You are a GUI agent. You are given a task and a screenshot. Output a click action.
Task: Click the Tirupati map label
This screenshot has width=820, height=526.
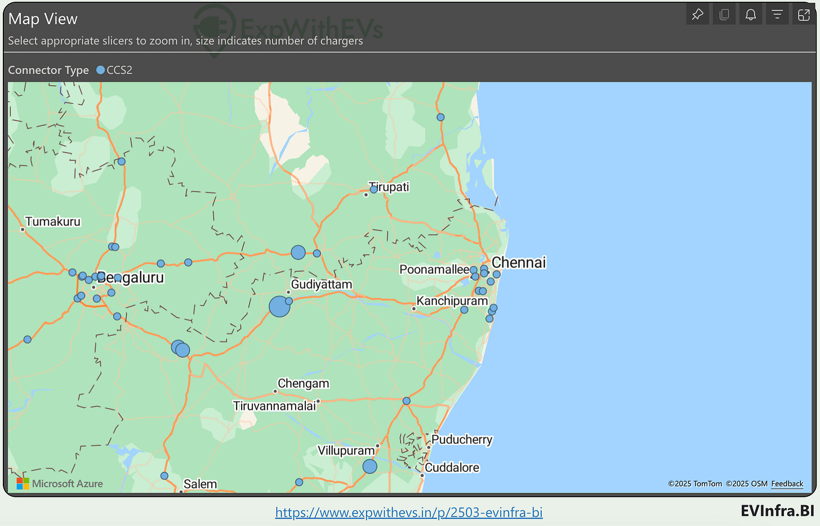tap(389, 186)
